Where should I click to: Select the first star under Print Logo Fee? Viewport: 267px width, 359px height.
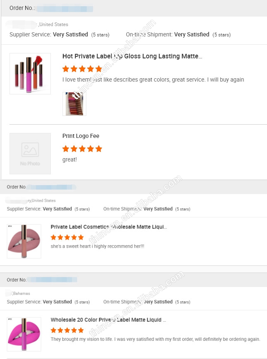coord(66,149)
